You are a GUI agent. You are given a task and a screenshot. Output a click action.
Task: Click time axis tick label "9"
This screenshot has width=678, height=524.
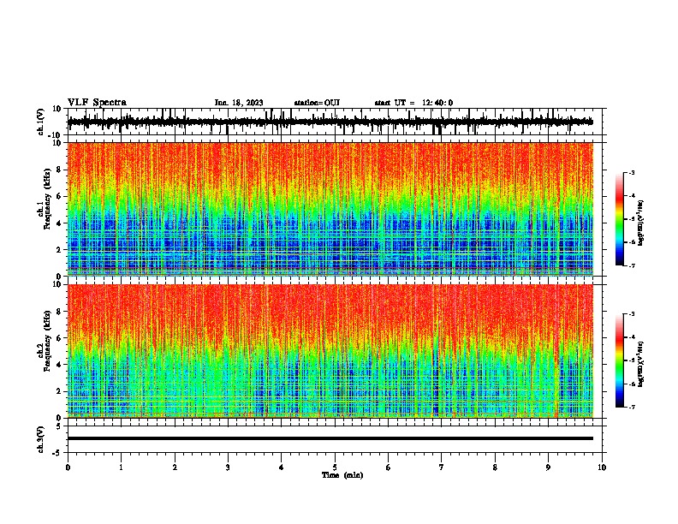click(548, 467)
